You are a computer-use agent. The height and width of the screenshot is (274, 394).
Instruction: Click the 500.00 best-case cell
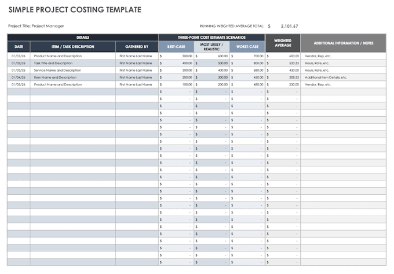point(176,56)
